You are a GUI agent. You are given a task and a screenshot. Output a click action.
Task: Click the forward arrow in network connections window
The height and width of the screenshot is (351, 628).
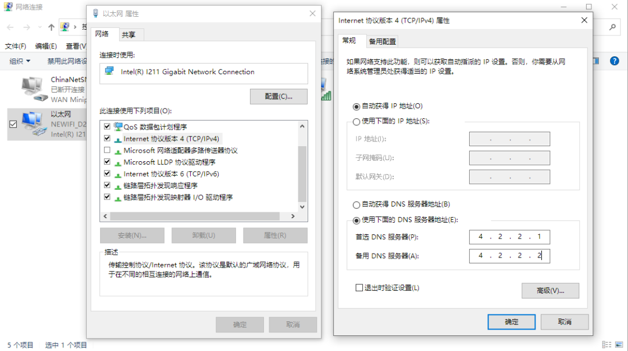(x=26, y=27)
